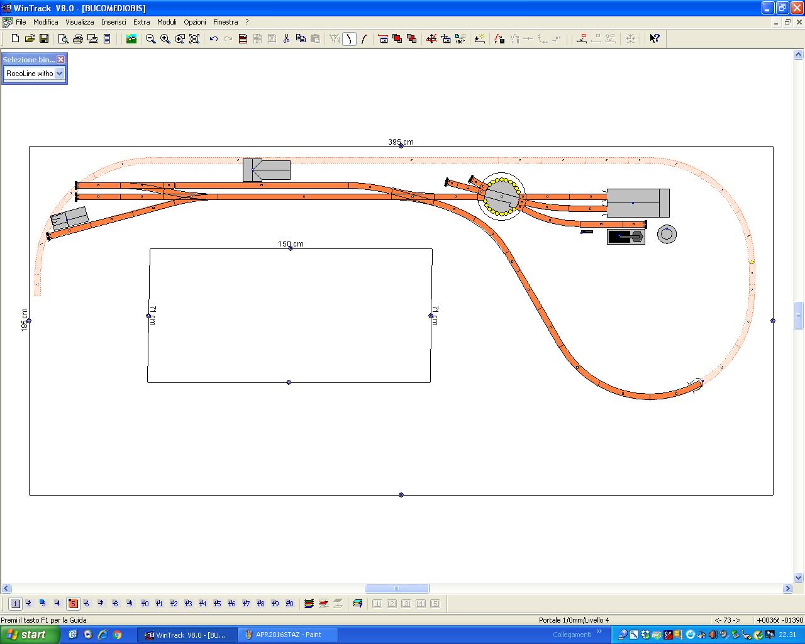The image size is (805, 644).
Task: Open the File menu
Action: pos(21,22)
